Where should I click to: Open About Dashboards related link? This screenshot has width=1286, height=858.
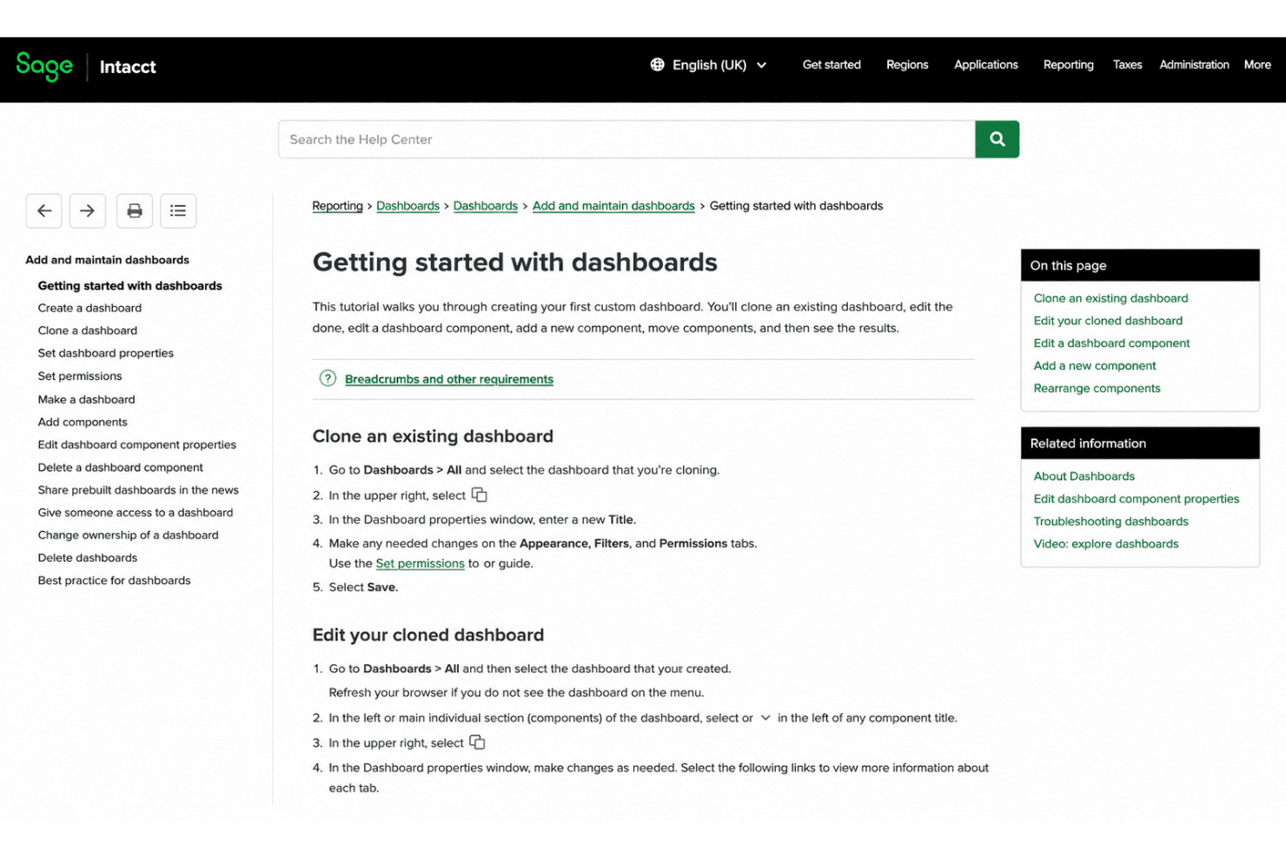click(1084, 476)
